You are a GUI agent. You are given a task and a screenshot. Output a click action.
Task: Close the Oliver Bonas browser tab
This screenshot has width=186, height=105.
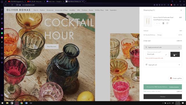(83, 1)
